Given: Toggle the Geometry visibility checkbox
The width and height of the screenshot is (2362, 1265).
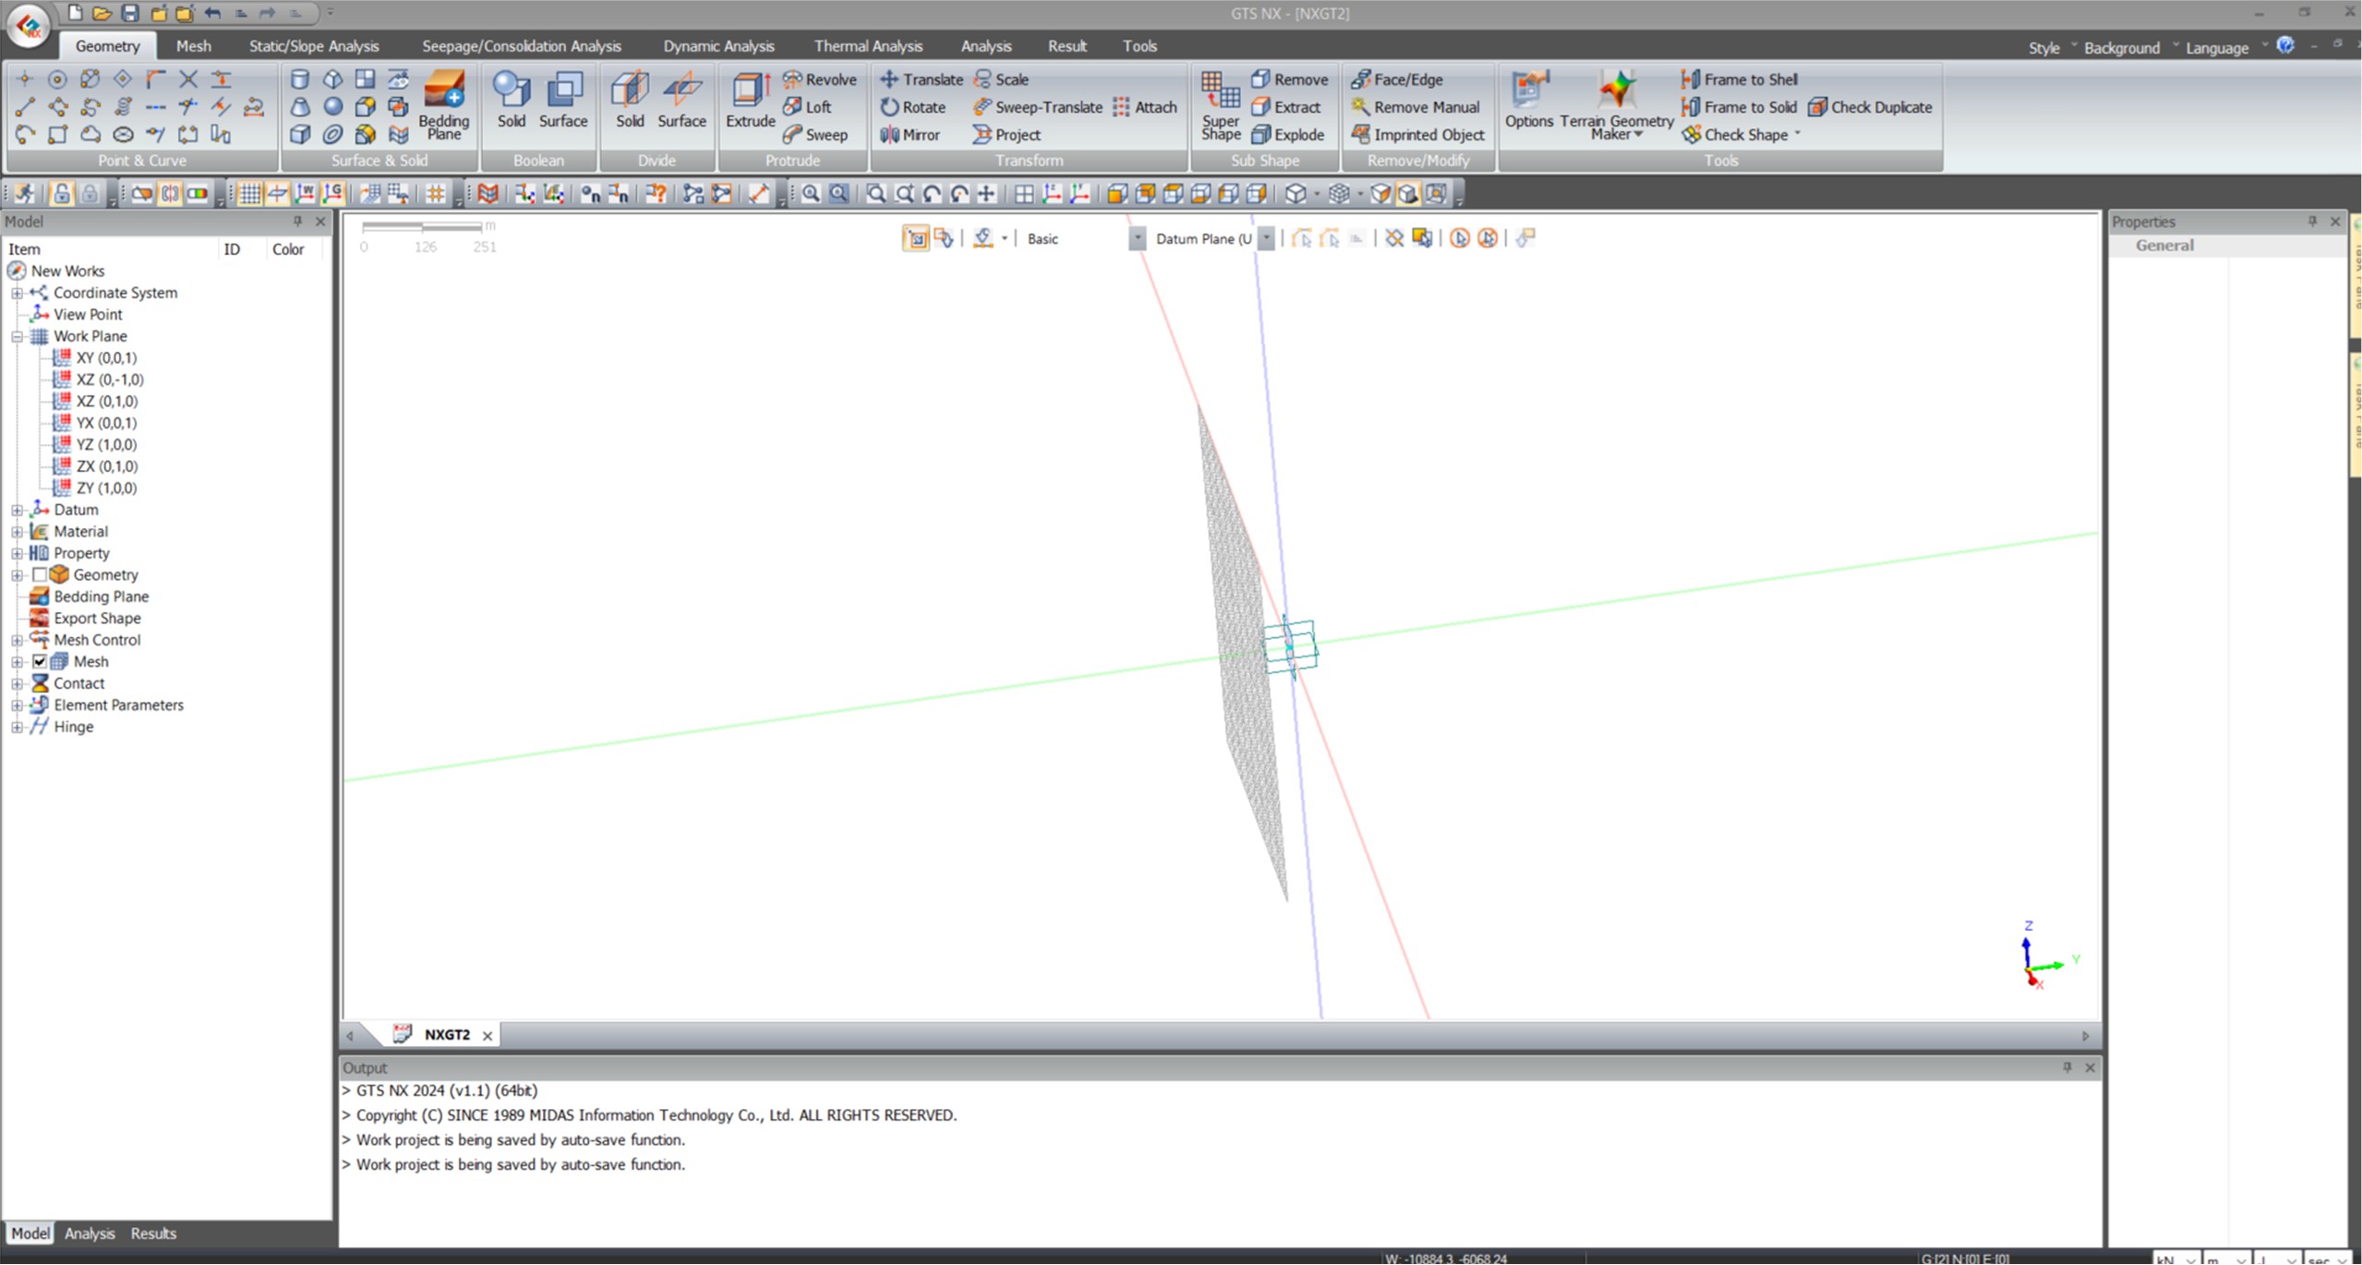Looking at the screenshot, I should point(40,575).
